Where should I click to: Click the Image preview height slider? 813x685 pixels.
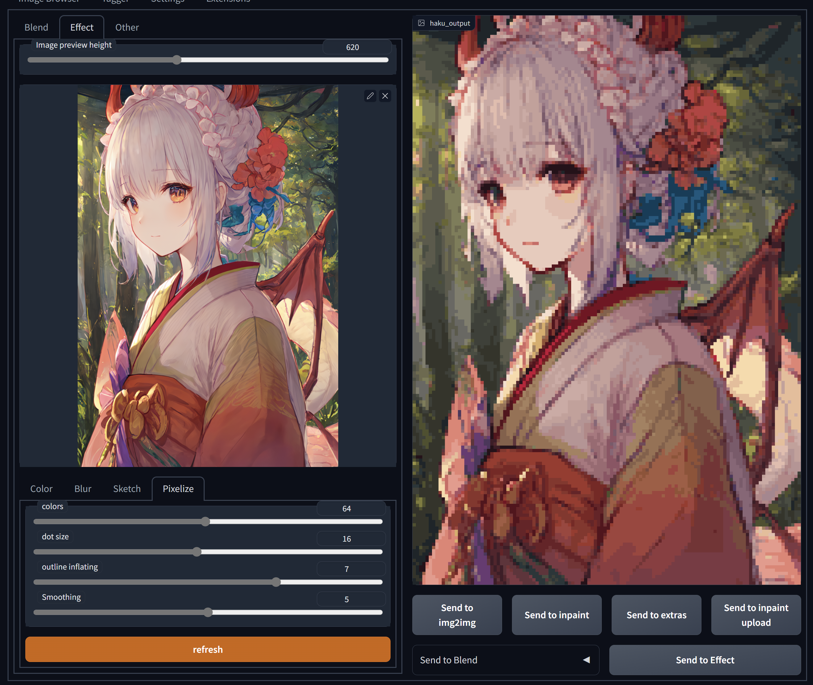click(177, 60)
